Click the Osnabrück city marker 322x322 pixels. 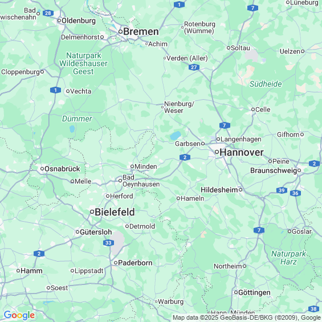pos(42,169)
